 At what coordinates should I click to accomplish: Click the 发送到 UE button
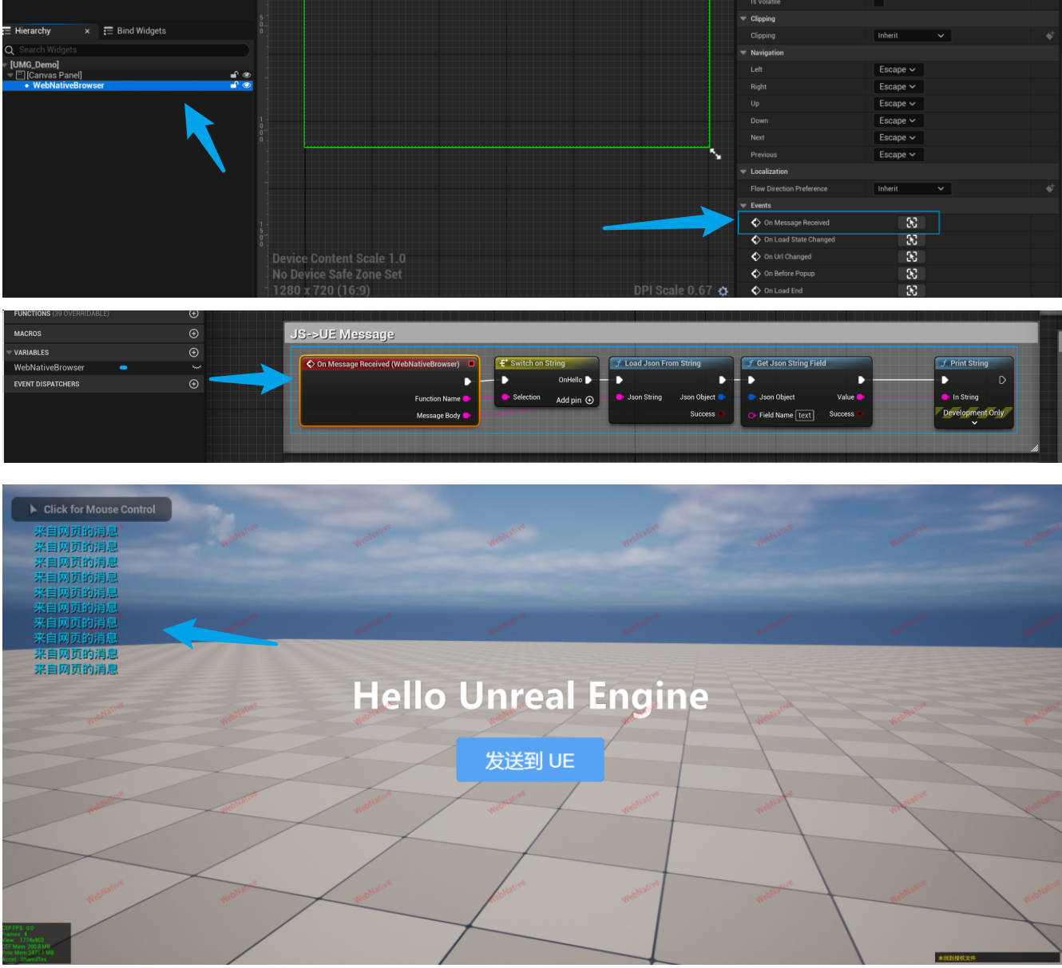(x=530, y=761)
